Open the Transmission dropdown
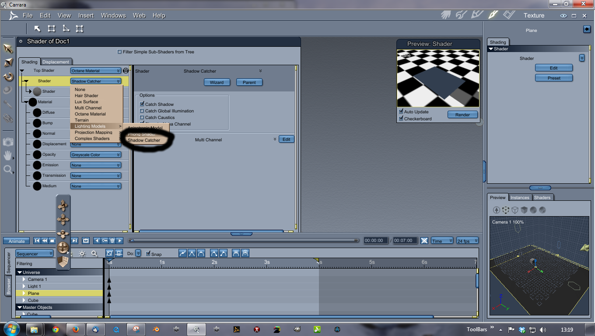 (96, 175)
